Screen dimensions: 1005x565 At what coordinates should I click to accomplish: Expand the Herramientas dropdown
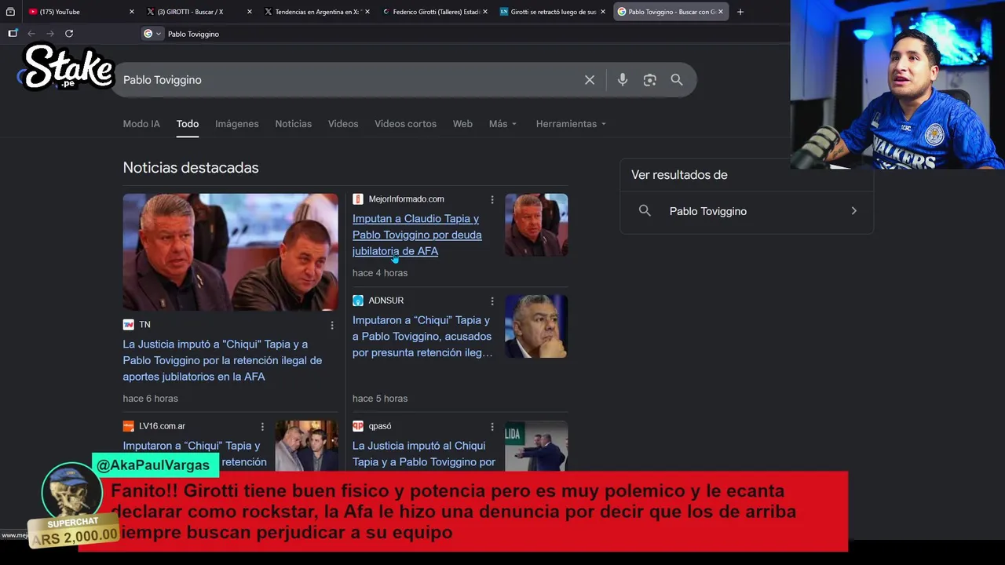coord(571,124)
